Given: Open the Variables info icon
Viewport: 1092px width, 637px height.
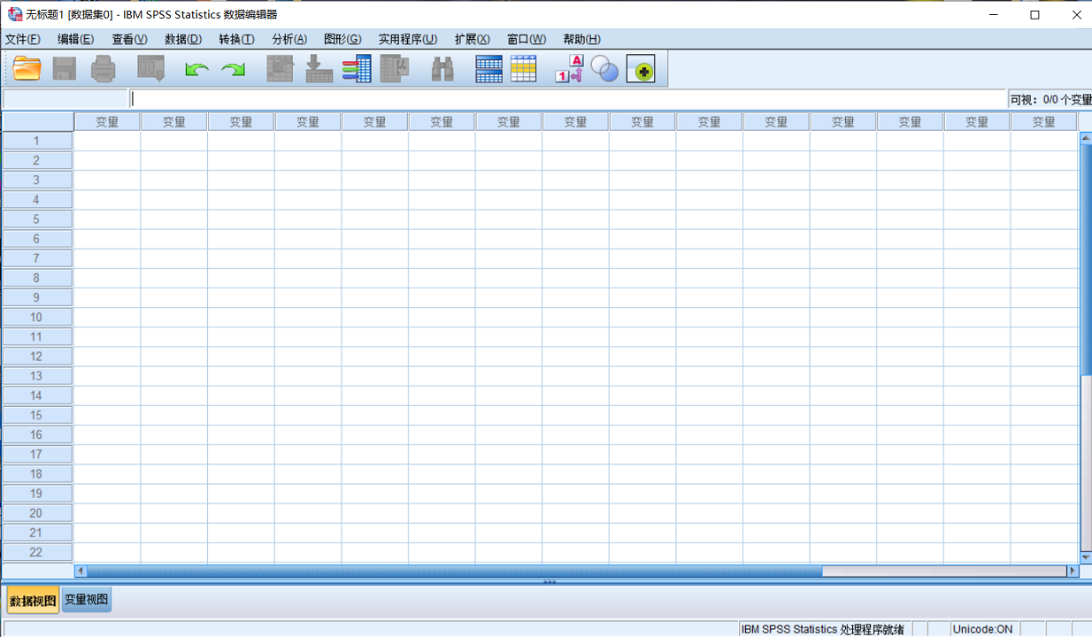Looking at the screenshot, I should click(357, 68).
